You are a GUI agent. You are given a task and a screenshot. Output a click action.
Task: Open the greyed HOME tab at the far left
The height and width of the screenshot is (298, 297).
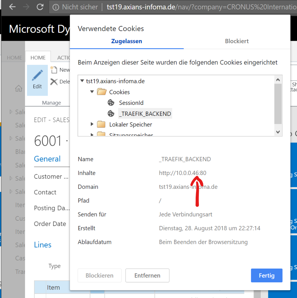point(14,58)
